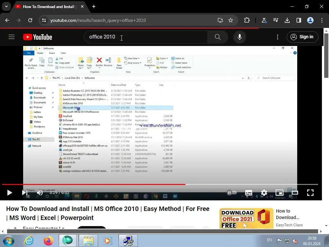Screen dimensions: 329x247
Task: Open video settings gear
Action: coord(264,193)
